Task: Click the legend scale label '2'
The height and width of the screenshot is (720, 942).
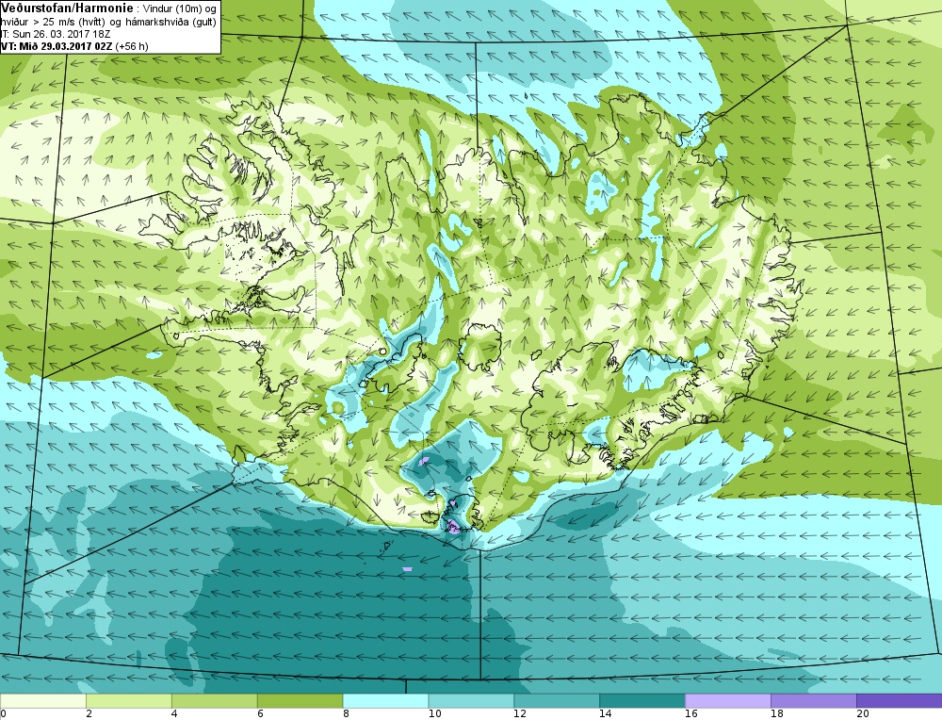Action: (89, 714)
